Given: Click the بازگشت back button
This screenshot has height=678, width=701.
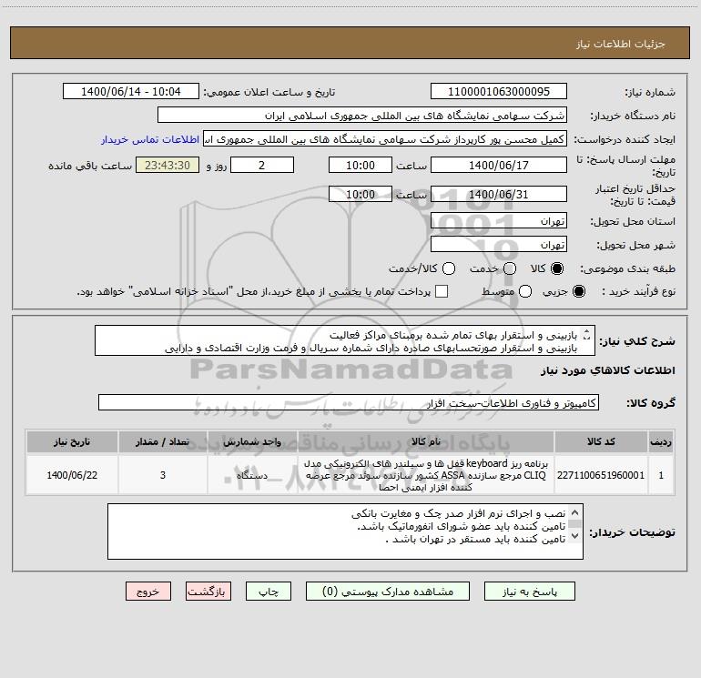Looking at the screenshot, I should pyautogui.click(x=208, y=592).
